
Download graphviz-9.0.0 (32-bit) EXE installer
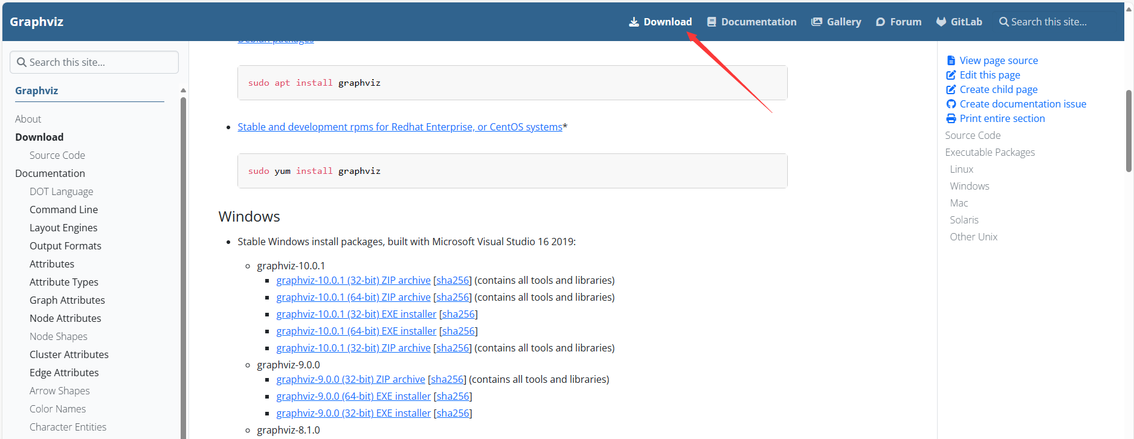click(x=353, y=413)
